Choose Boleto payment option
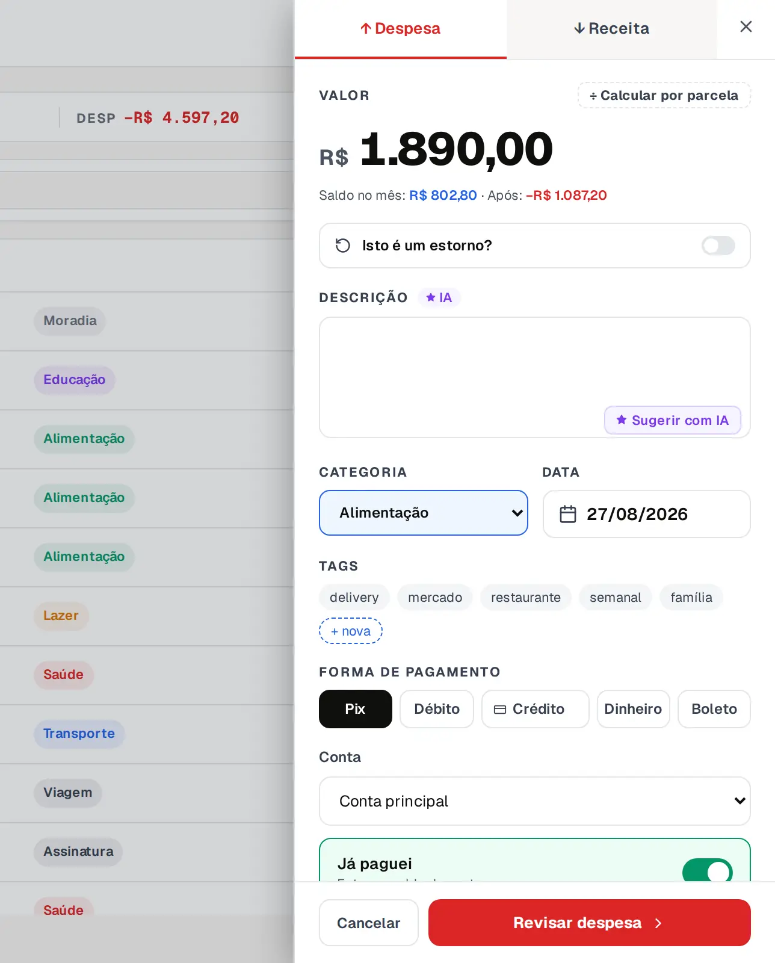The image size is (775, 963). (714, 709)
